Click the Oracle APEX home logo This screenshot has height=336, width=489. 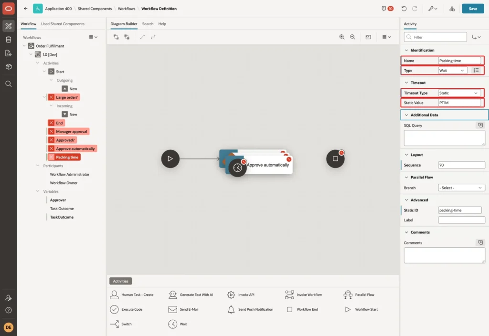pyautogui.click(x=9, y=9)
